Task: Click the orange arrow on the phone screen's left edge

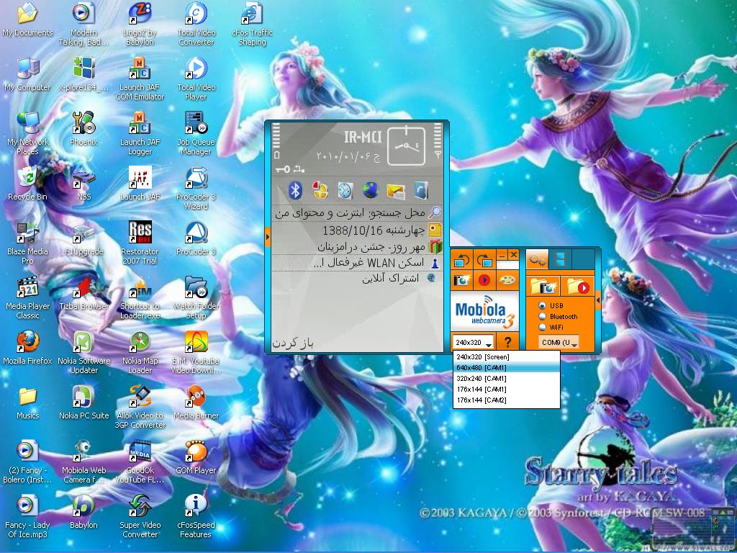Action: (268, 236)
